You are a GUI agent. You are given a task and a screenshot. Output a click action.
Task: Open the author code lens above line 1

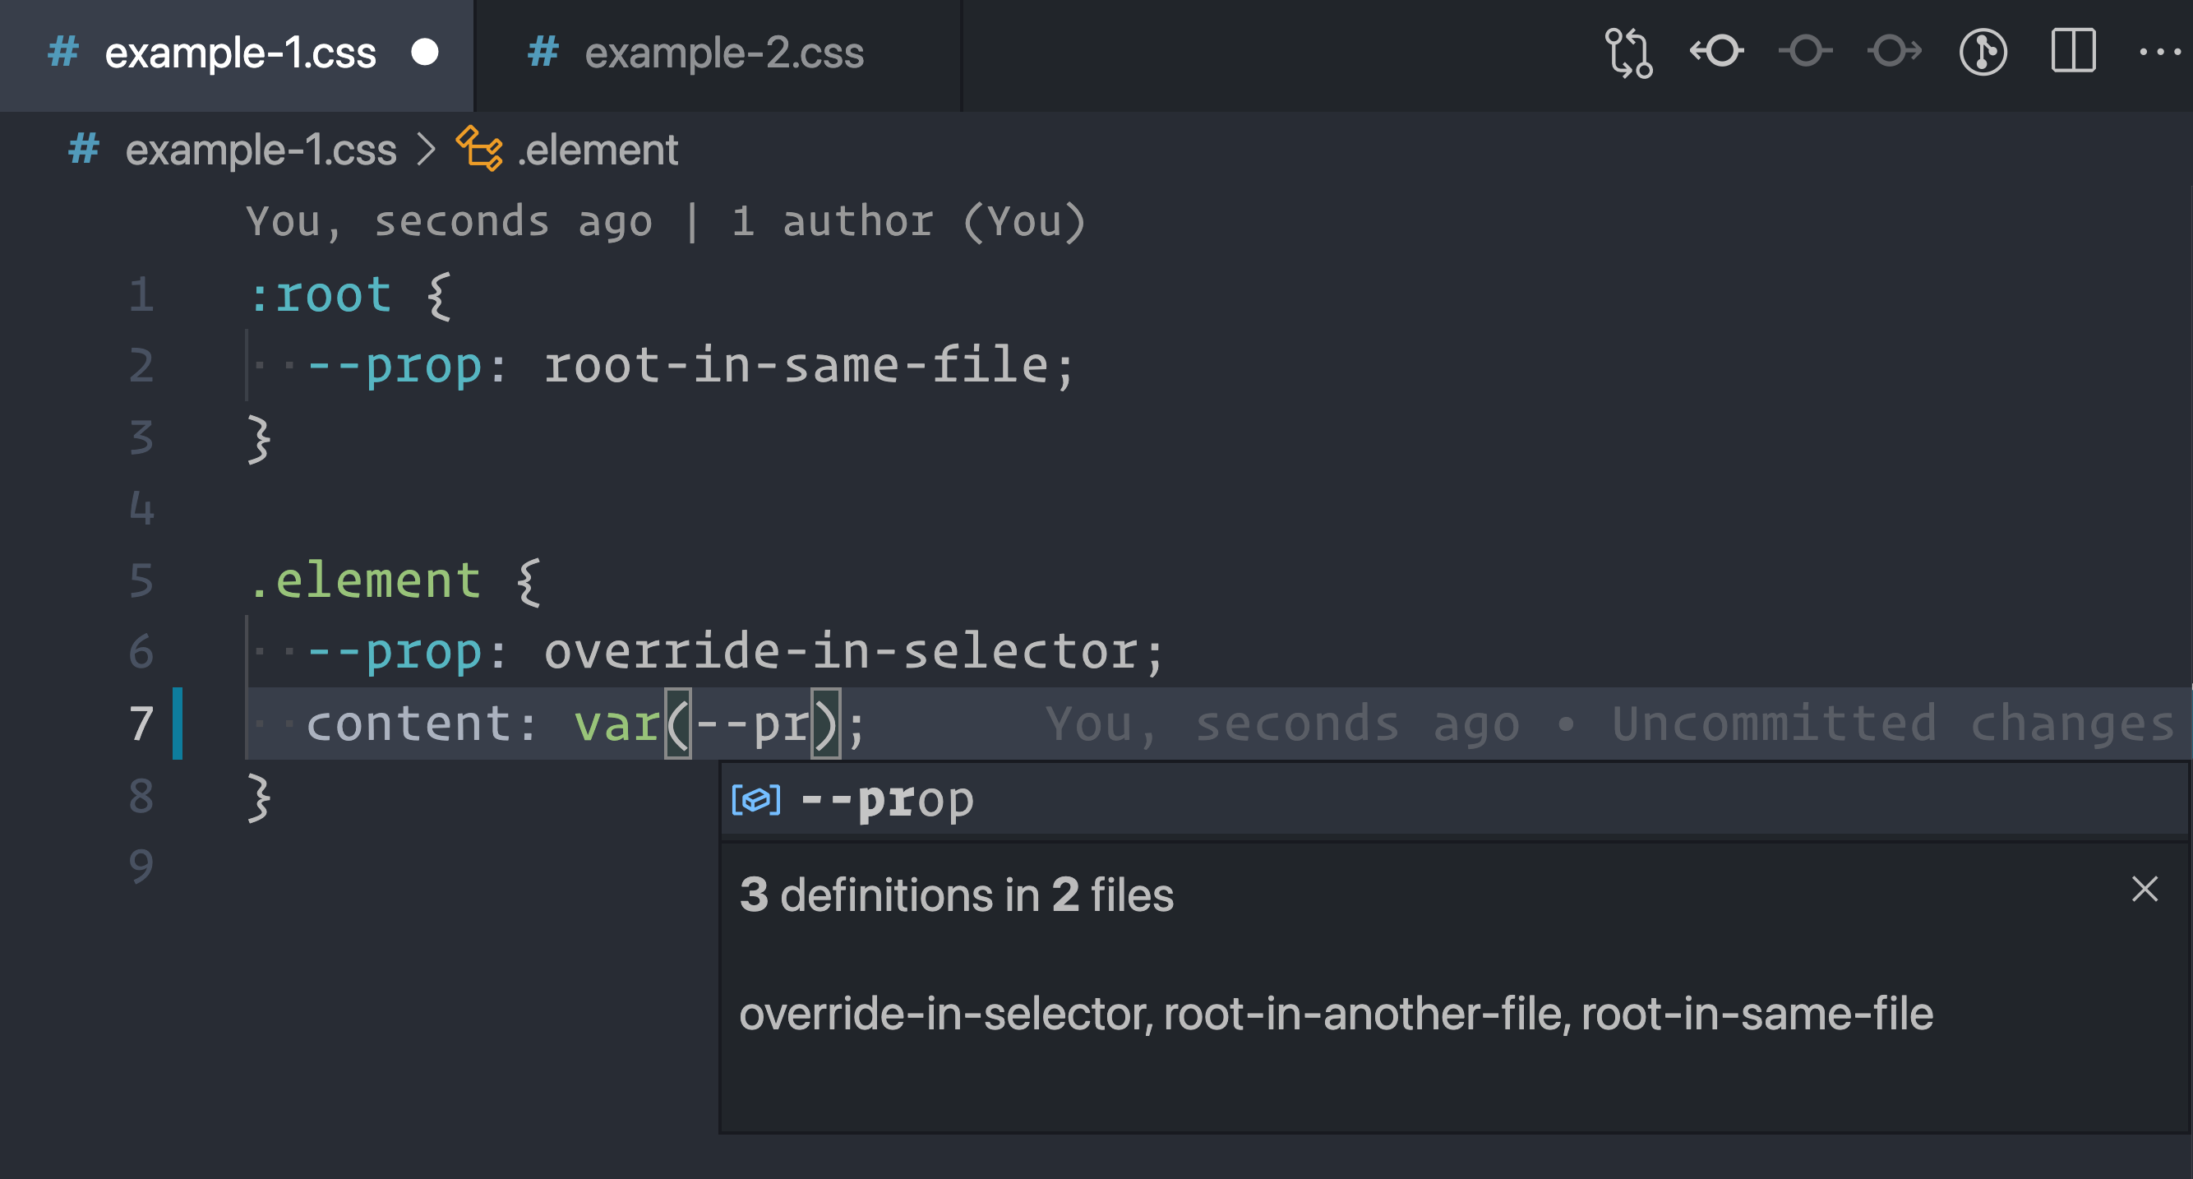(x=666, y=221)
